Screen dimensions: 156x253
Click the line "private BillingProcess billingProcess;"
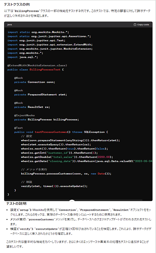coord(47,120)
